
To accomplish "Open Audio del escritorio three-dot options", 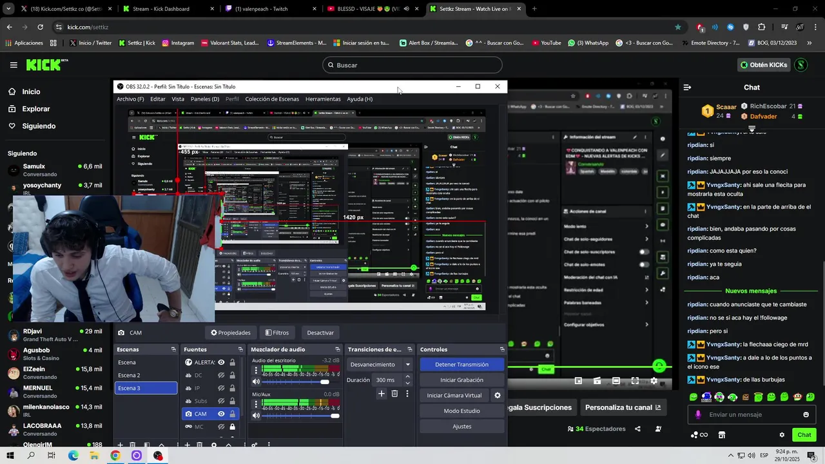I will [x=256, y=371].
